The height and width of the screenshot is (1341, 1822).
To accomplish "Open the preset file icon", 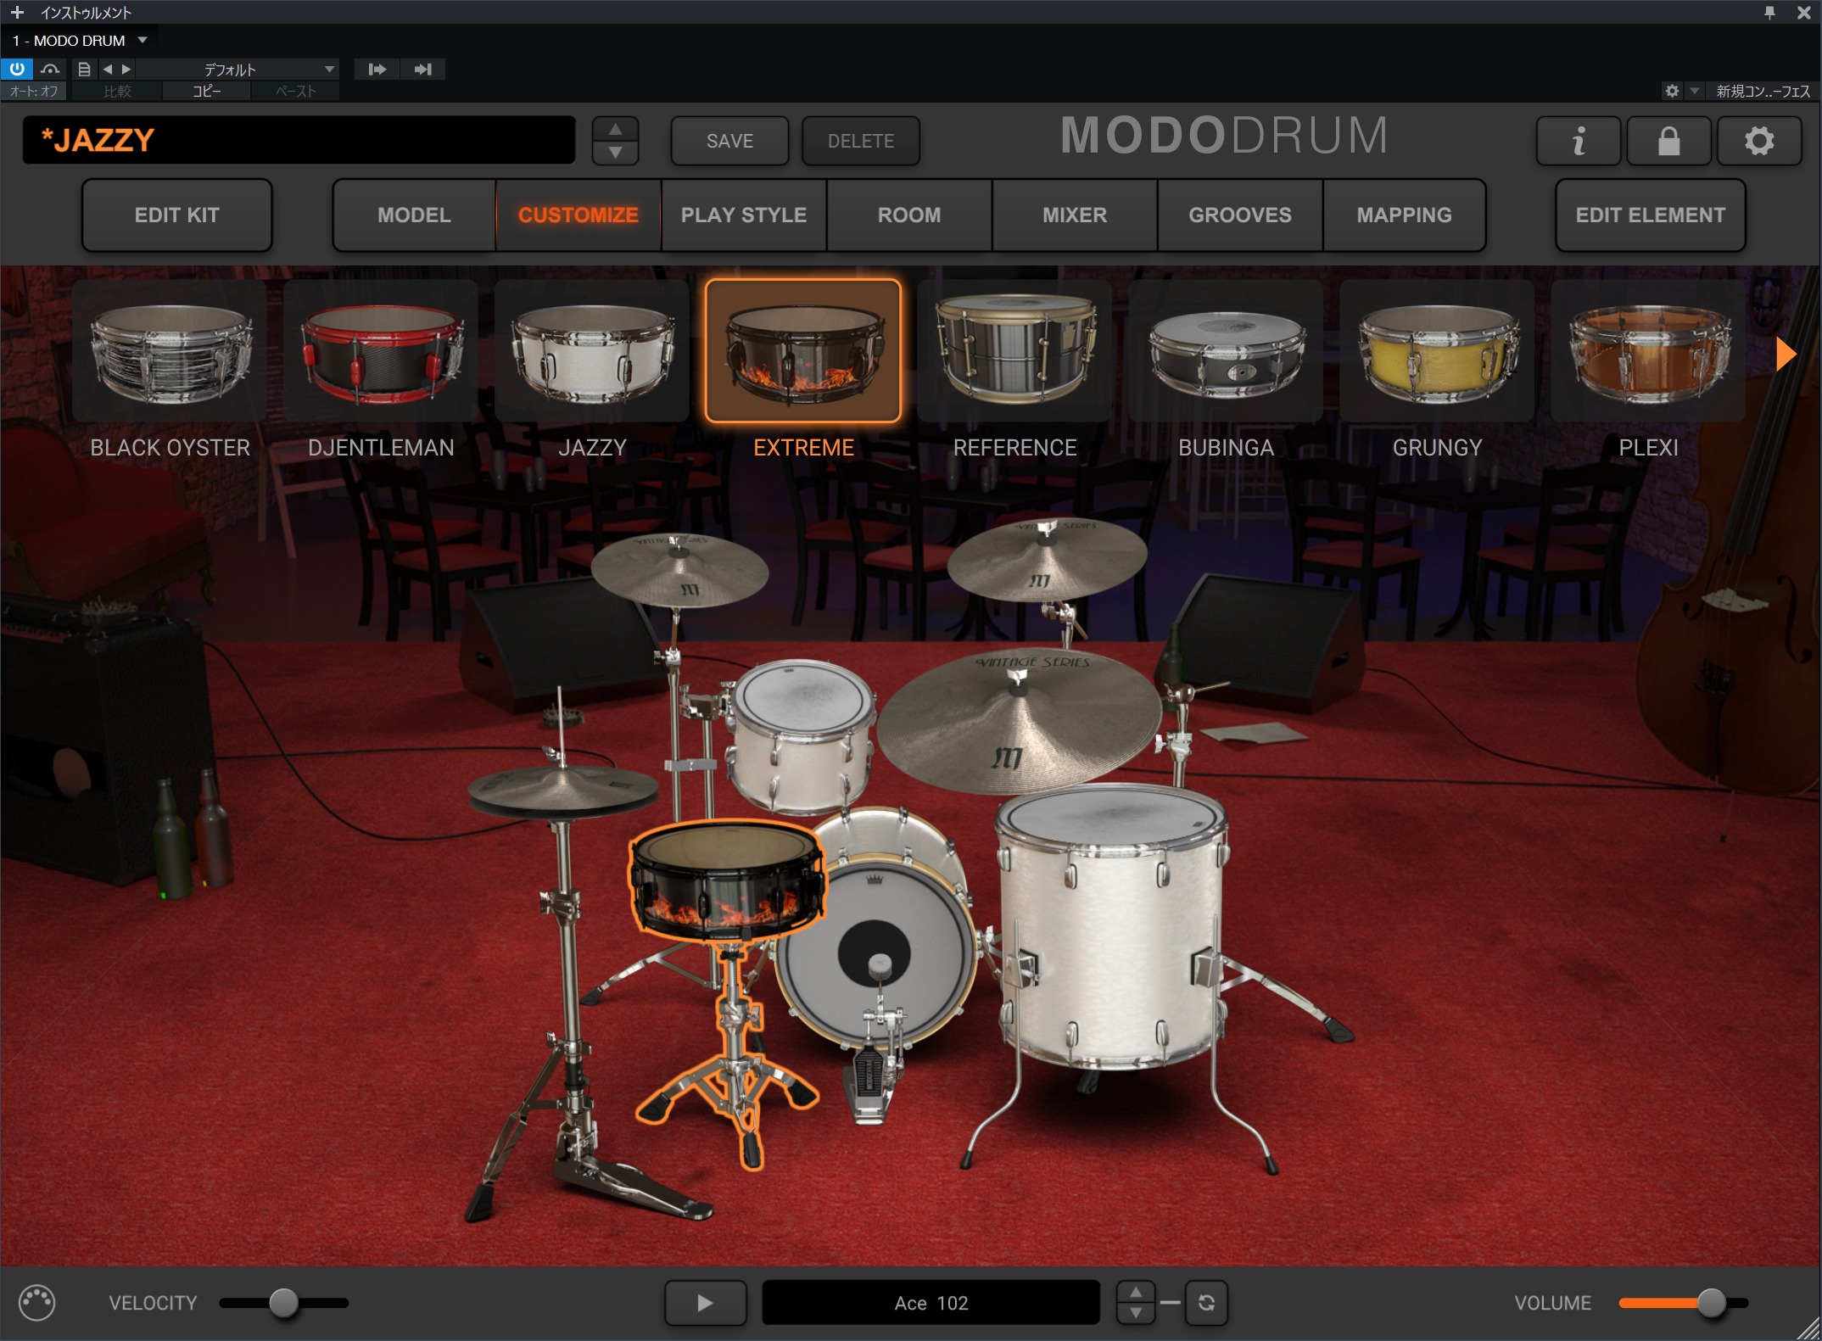I will 84,69.
